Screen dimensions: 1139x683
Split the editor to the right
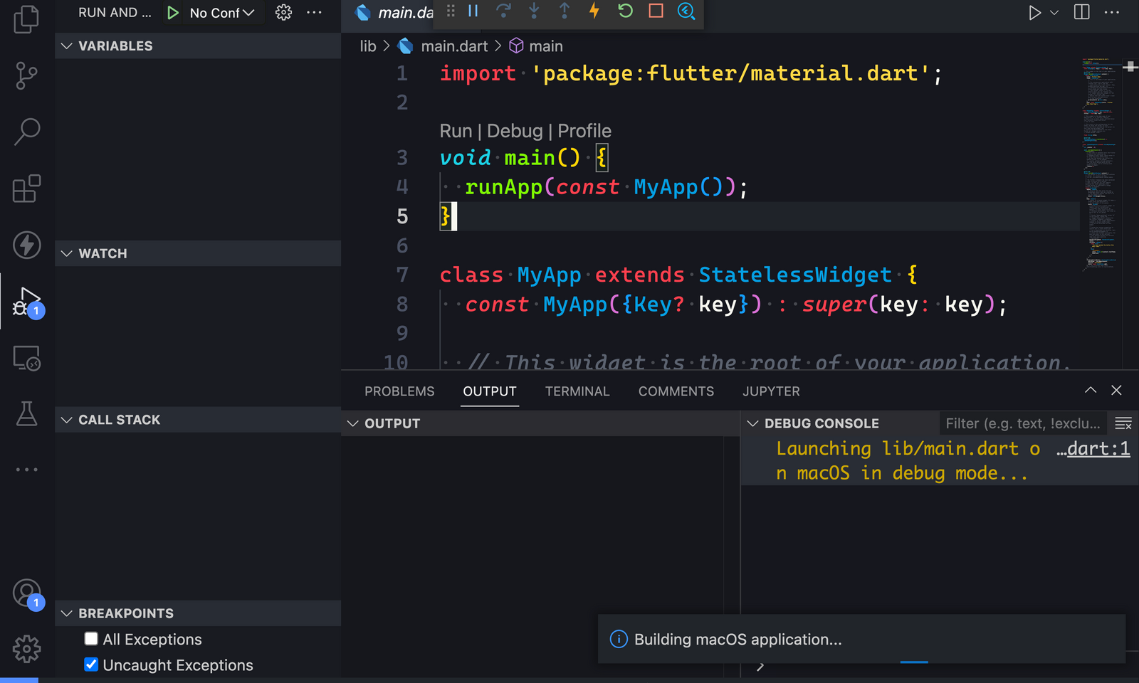click(1081, 13)
